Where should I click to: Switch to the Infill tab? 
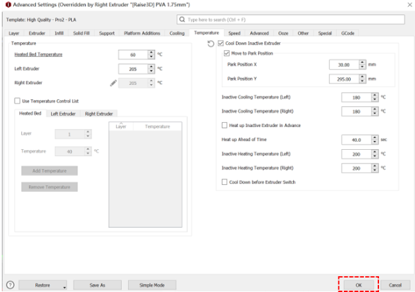click(59, 33)
